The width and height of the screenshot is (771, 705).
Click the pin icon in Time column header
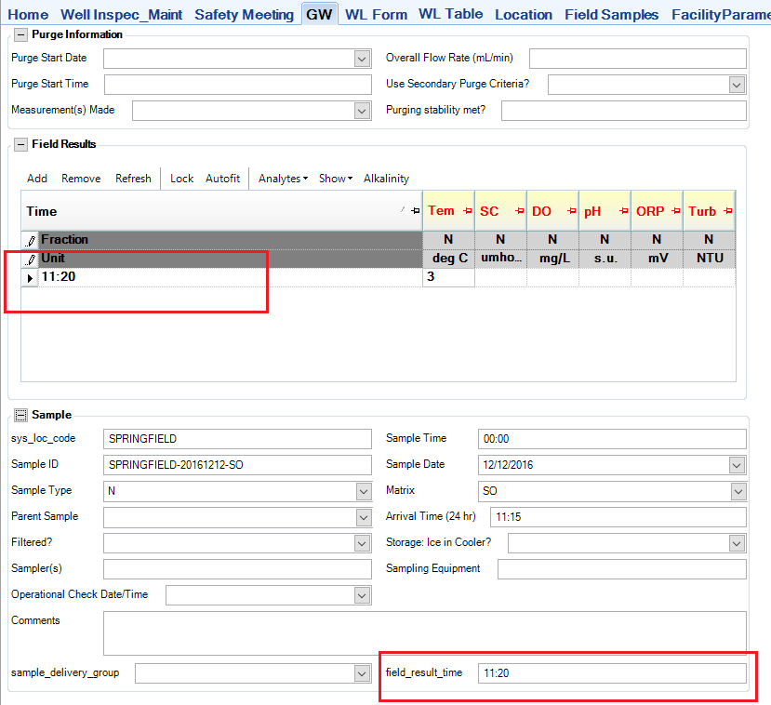tap(415, 211)
